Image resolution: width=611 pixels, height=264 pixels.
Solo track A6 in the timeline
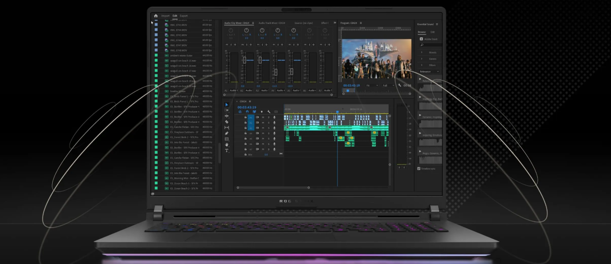click(269, 144)
